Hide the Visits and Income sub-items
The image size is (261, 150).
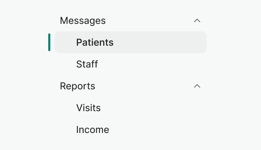coord(197,86)
